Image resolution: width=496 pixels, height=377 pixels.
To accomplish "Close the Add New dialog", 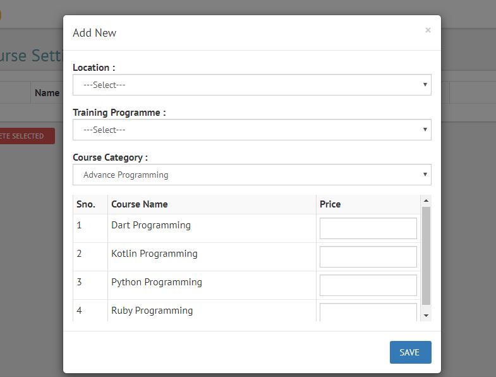I will click(428, 30).
